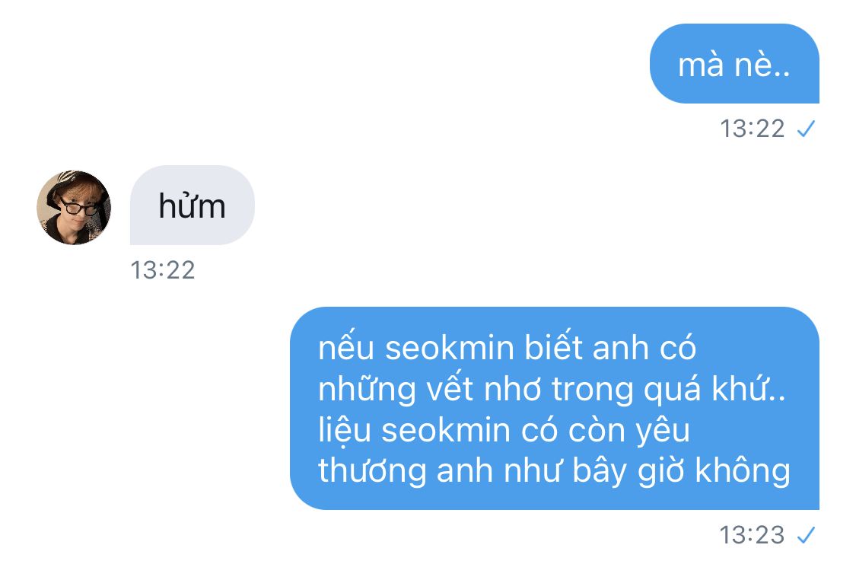Click the word "không" ending the message
Image resolution: width=856 pixels, height=564 pixels.
743,471
